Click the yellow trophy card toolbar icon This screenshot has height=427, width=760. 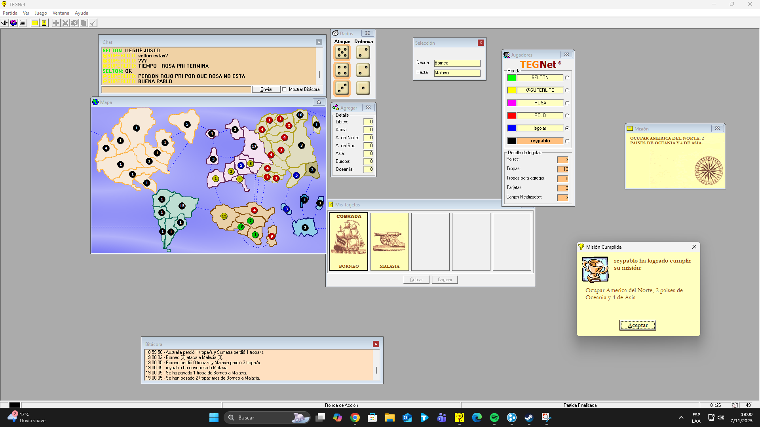(x=44, y=23)
